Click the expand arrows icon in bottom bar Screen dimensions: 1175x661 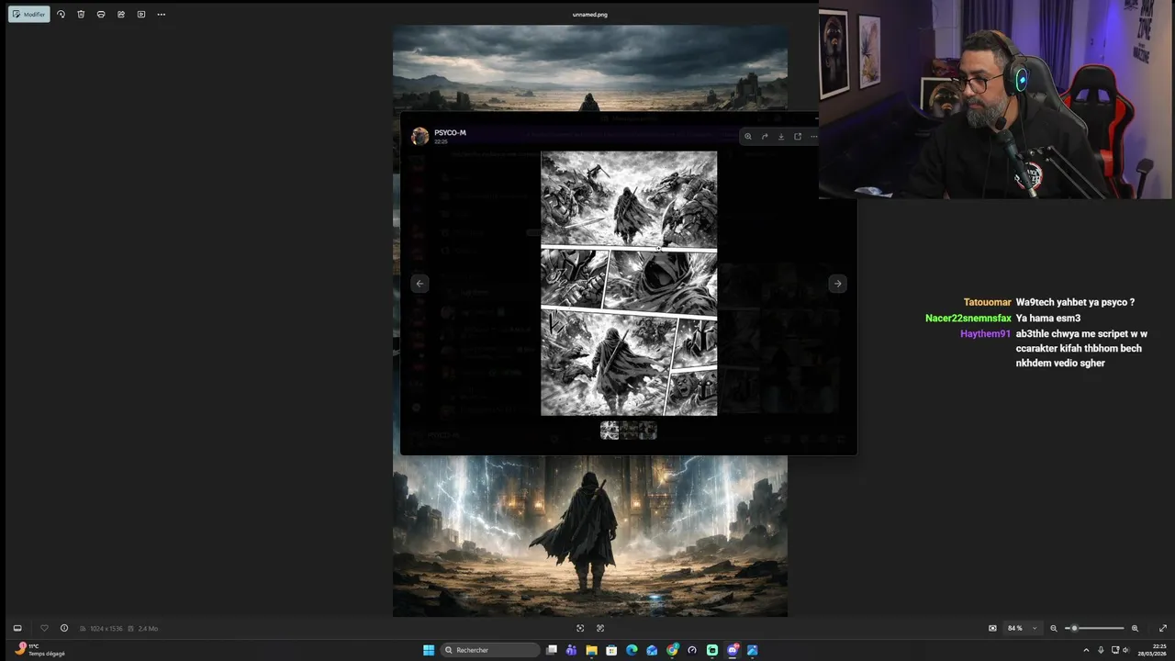click(600, 629)
